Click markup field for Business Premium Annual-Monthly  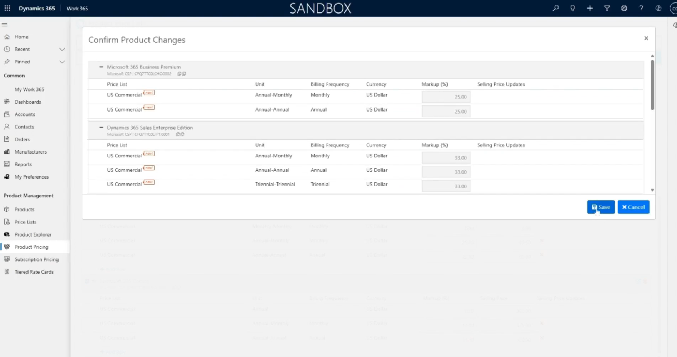(x=446, y=97)
